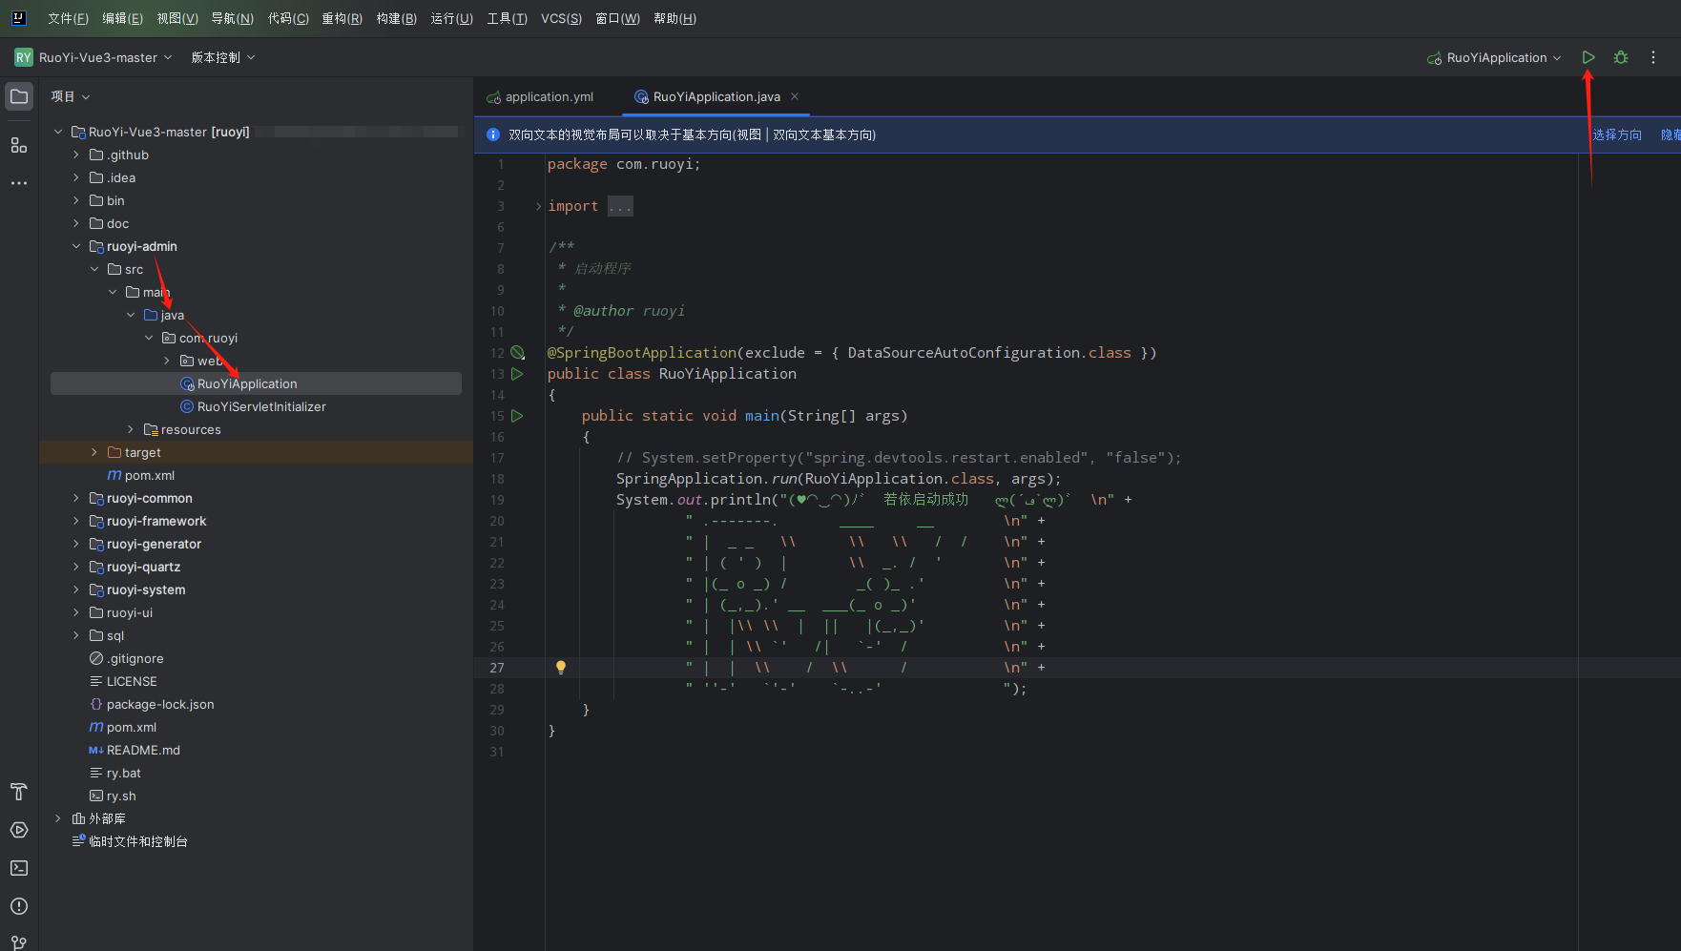Select the ruoyi-quartz module

pyautogui.click(x=143, y=567)
